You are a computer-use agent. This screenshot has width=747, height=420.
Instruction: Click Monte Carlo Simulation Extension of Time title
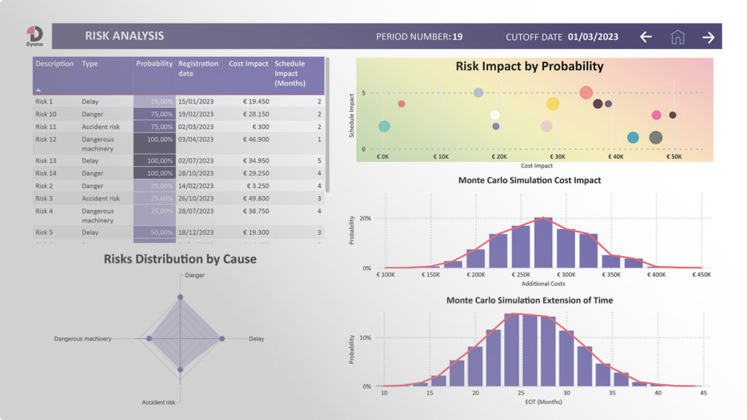point(530,300)
